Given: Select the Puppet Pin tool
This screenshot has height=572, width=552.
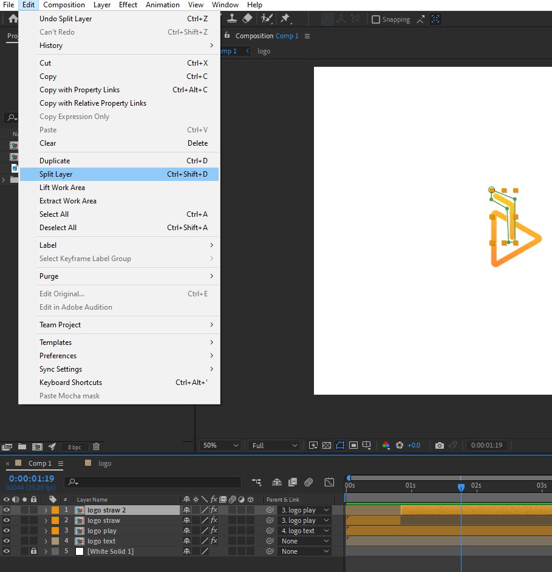Looking at the screenshot, I should tap(285, 19).
